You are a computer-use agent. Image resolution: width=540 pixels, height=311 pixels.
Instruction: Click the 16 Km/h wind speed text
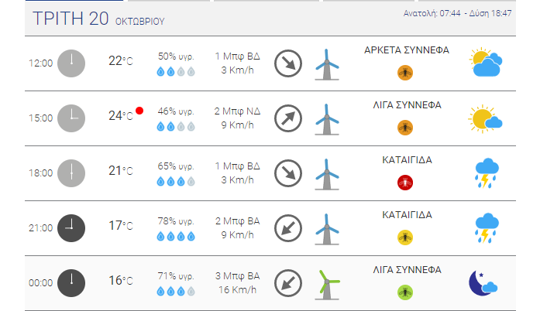[238, 290]
